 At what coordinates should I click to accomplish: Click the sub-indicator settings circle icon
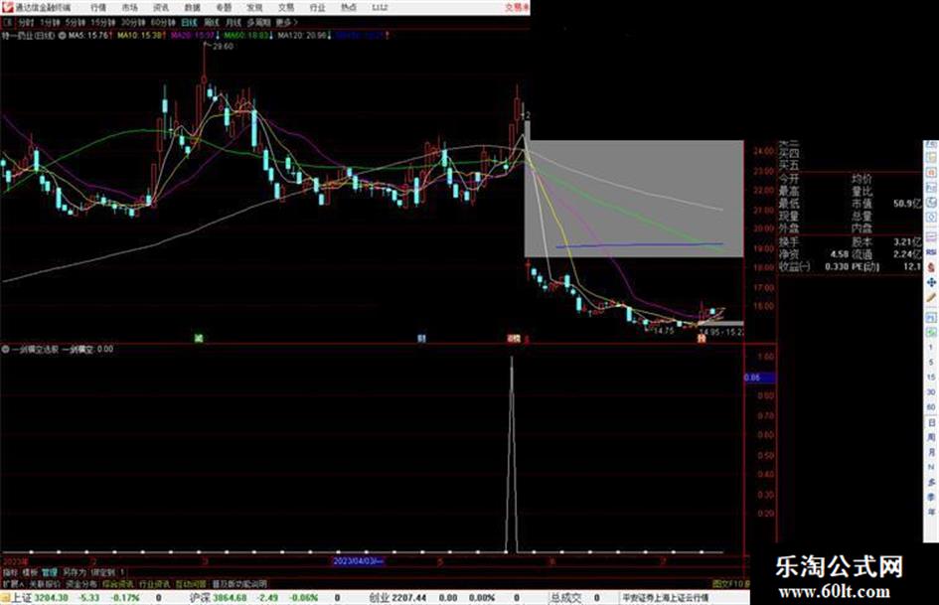click(x=5, y=349)
